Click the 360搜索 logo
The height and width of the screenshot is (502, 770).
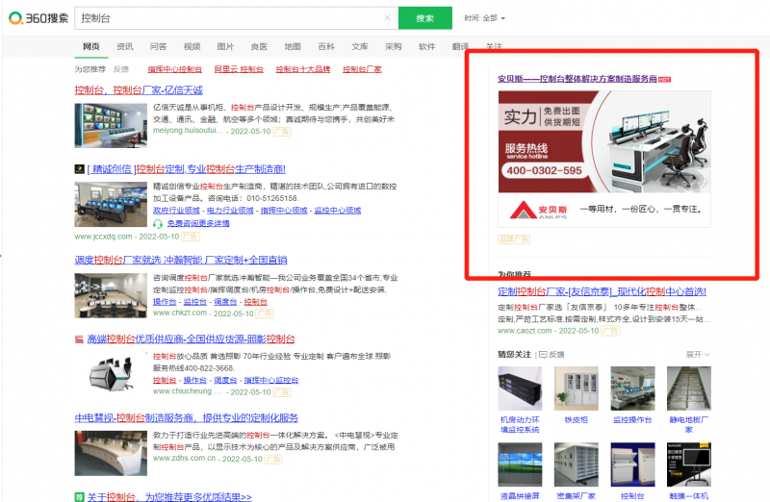coord(38,18)
